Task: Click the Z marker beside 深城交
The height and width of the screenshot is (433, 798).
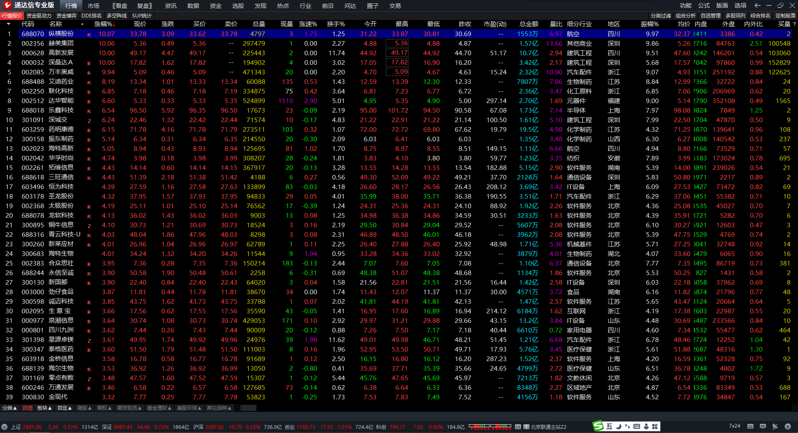Action: [x=89, y=121]
